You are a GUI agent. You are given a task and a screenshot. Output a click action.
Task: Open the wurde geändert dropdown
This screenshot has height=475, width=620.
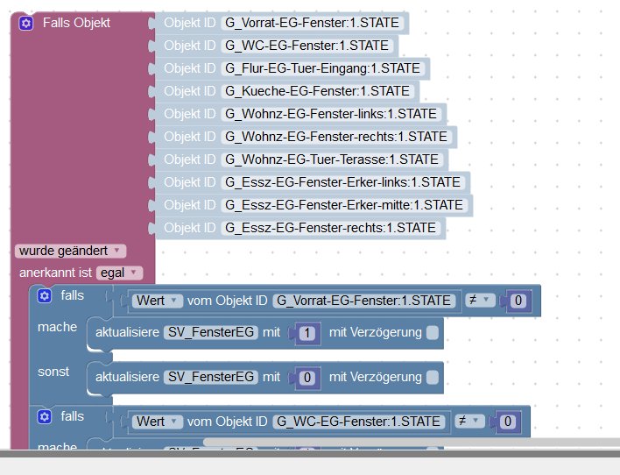[x=70, y=251]
